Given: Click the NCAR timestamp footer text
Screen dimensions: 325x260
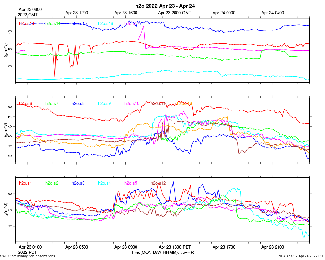Looking at the screenshot, I should click(302, 256).
